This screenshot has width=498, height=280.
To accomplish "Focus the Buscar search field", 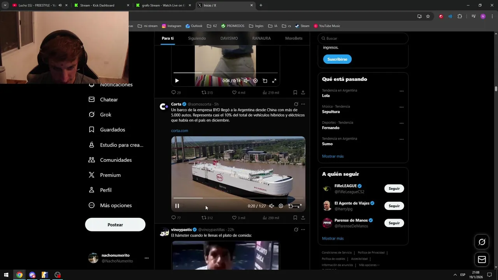I will (363, 38).
